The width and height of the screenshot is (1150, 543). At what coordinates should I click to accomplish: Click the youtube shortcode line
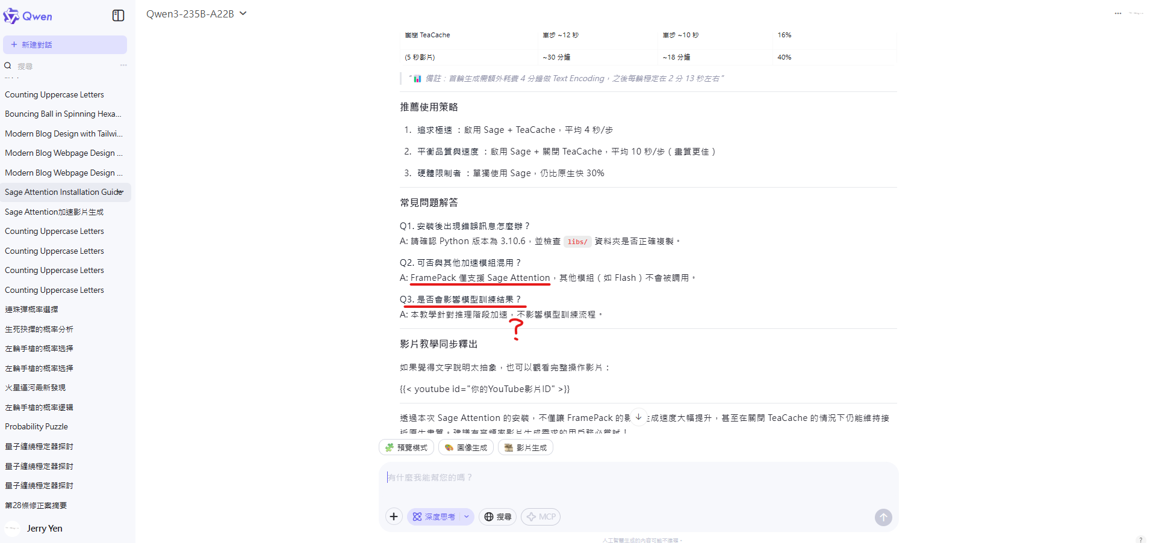click(485, 389)
